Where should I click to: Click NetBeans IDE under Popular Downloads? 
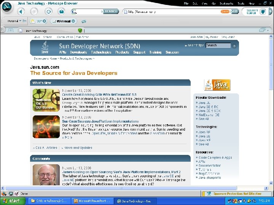(209, 115)
